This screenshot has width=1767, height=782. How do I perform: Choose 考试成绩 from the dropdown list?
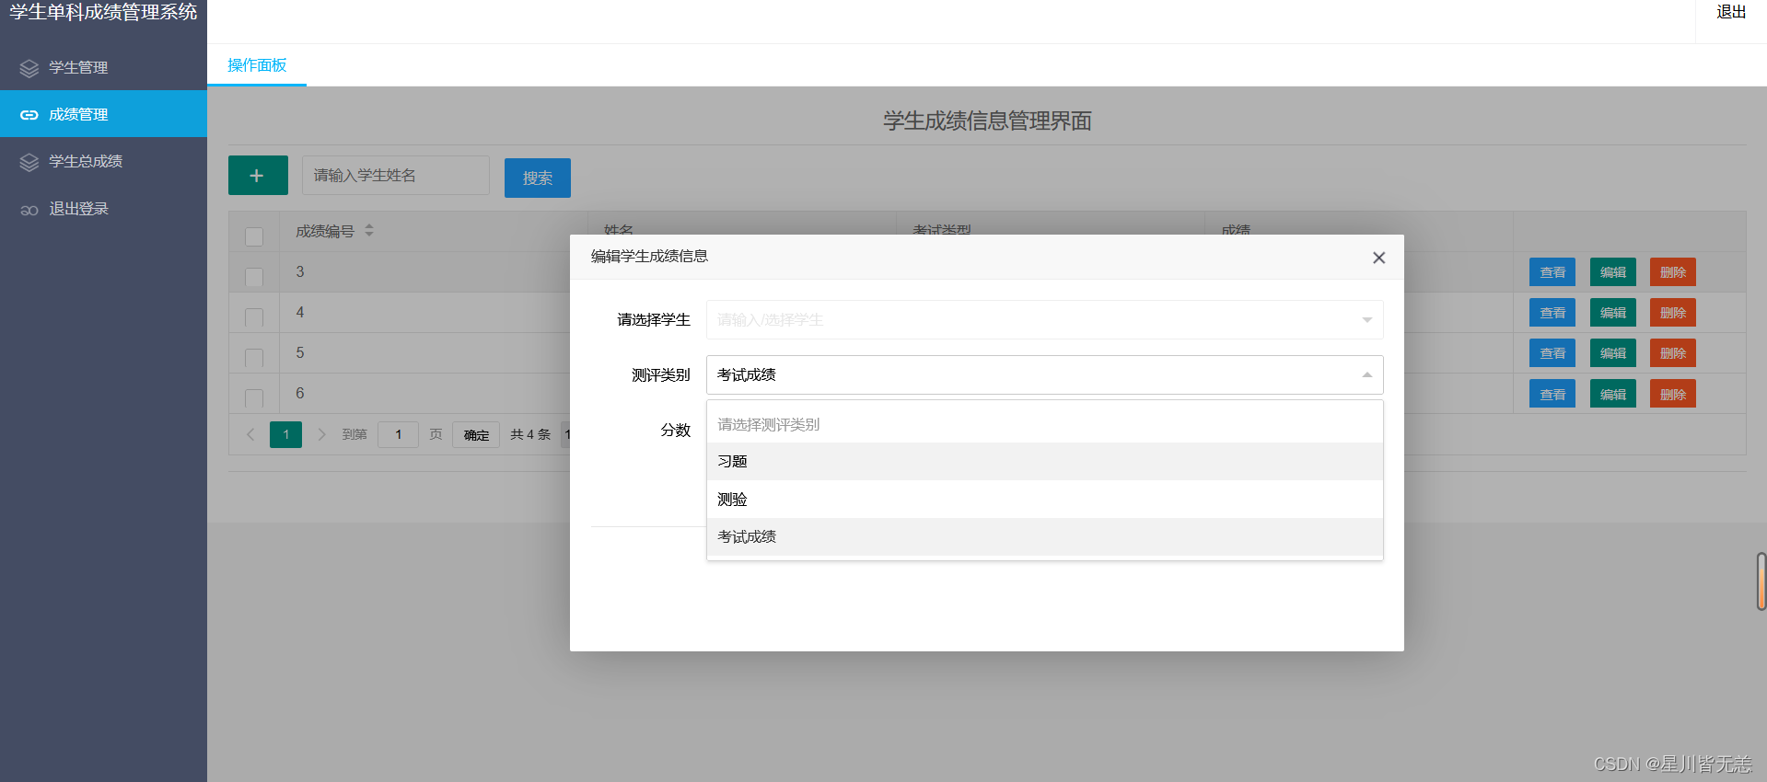coord(1044,536)
